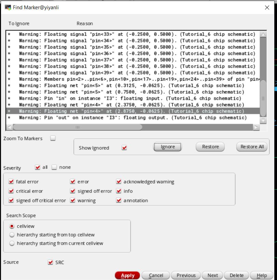The height and width of the screenshot is (280, 277).
Task: Select floating output warning for pin "out"
Action: 133,118
